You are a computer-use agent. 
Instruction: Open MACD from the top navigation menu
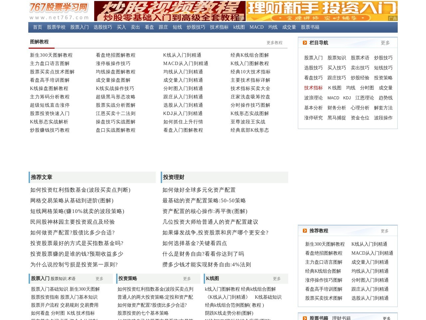point(256,27)
